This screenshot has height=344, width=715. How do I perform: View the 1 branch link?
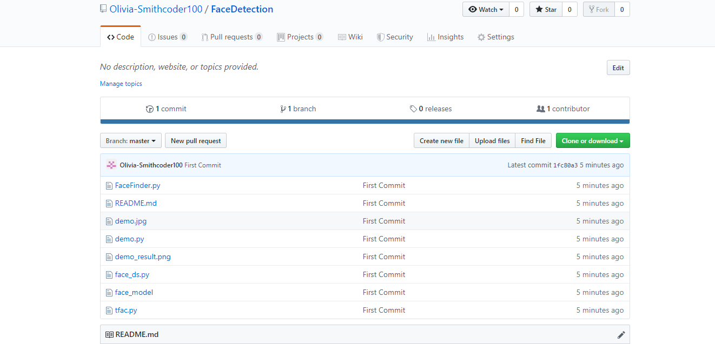click(x=298, y=109)
